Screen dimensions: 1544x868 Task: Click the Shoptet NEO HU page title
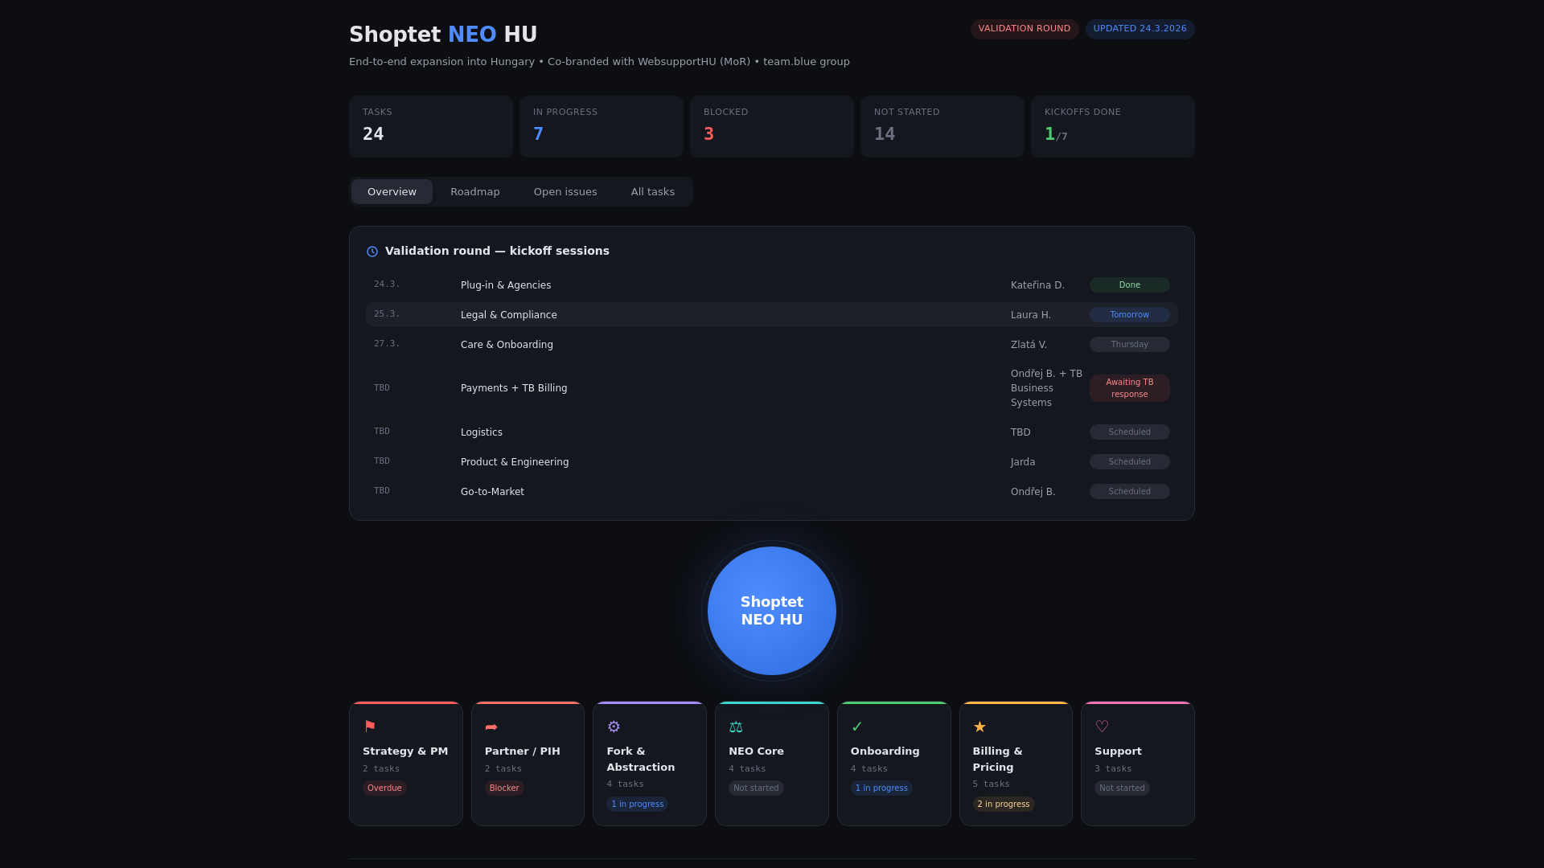coord(443,35)
